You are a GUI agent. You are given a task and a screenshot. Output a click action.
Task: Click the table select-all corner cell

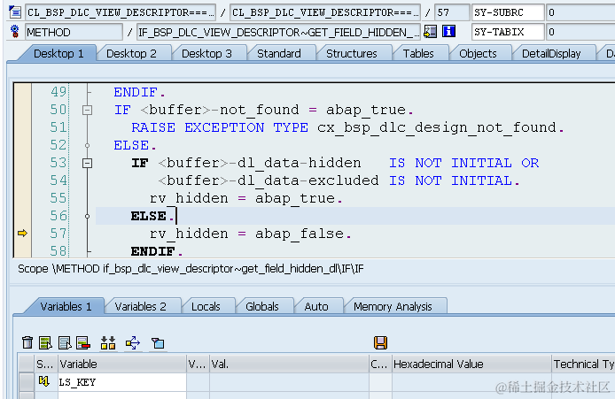[x=27, y=364]
